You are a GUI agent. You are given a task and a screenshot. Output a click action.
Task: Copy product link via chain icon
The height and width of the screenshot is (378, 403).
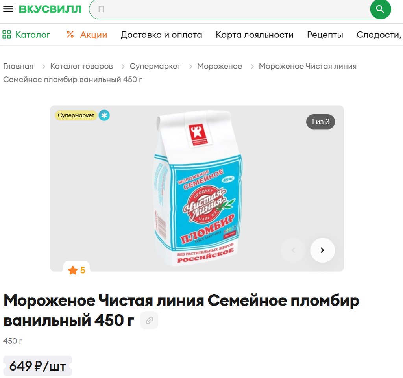click(x=149, y=321)
